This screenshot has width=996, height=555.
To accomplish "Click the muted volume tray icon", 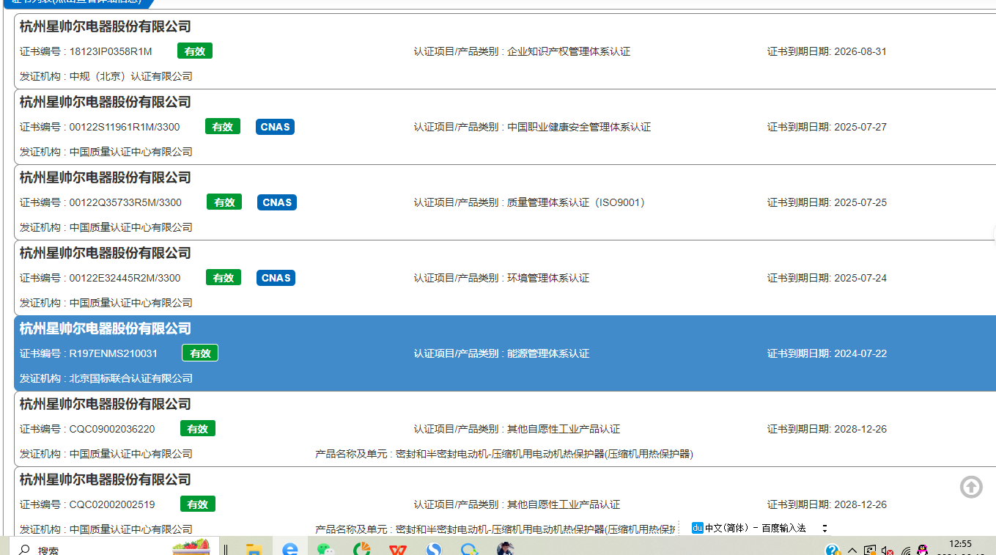I will click(888, 550).
